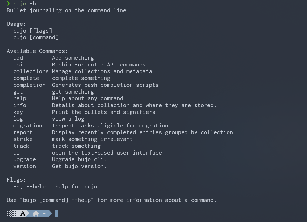Click the "ui" command entry
Image resolution: width=307 pixels, height=222 pixels.
pos(16,153)
